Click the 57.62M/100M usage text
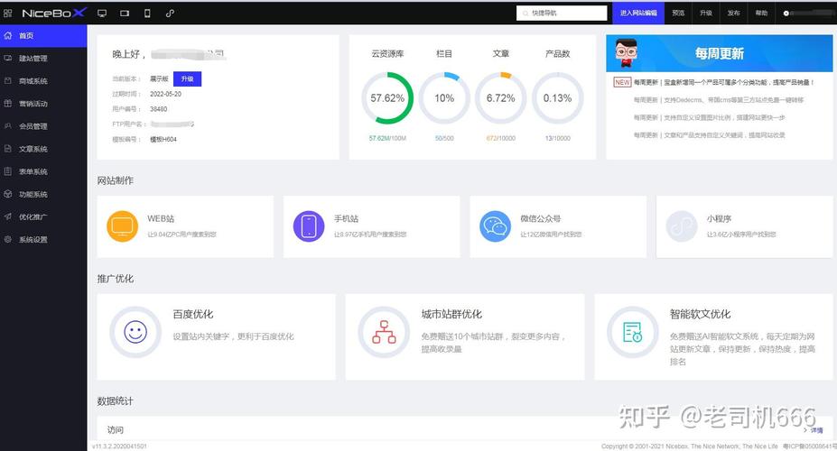 387,138
